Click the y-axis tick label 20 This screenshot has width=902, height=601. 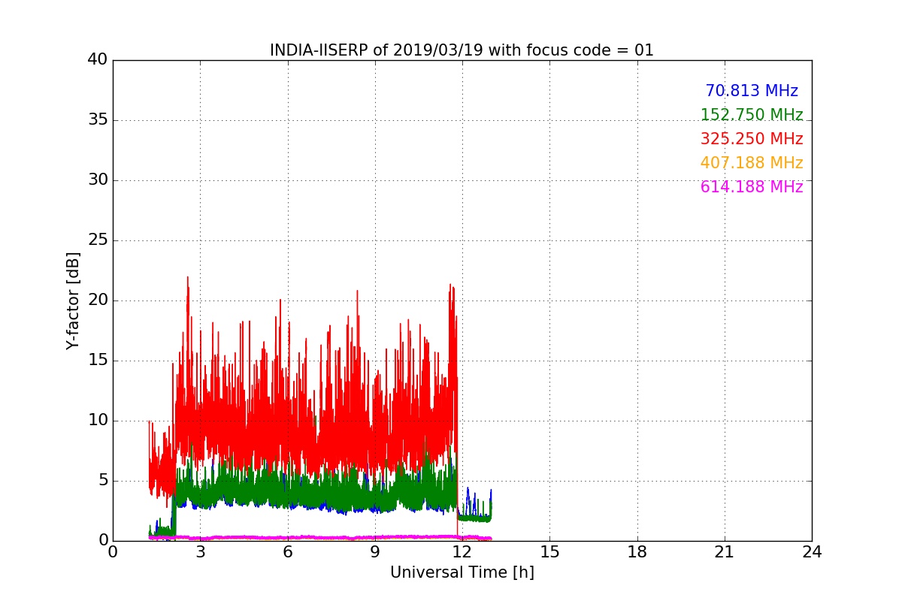click(x=97, y=300)
